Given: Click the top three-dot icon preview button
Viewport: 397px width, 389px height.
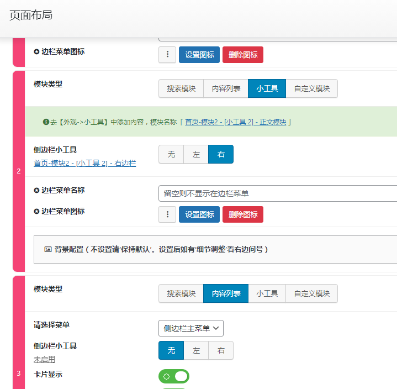Looking at the screenshot, I should coord(167,55).
